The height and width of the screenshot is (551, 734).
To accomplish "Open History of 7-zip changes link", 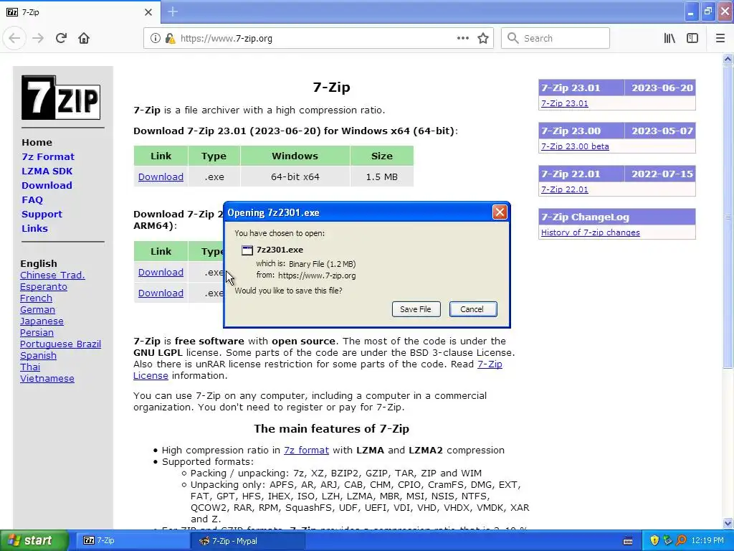I will click(x=591, y=232).
